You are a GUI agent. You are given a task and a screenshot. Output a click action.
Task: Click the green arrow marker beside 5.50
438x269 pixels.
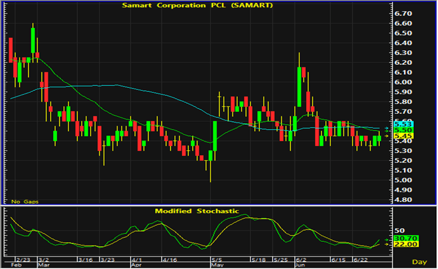[387, 131]
